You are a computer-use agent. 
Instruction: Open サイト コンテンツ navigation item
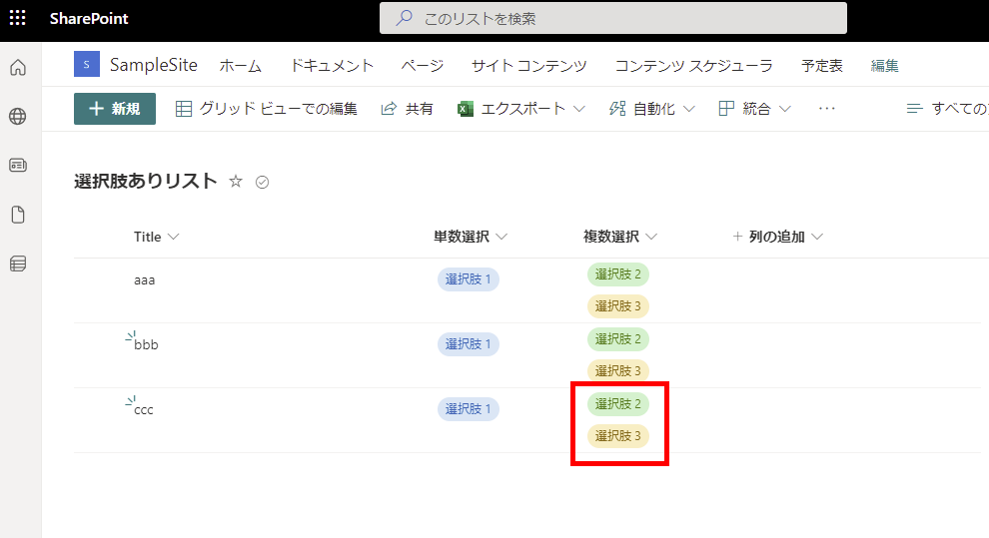click(529, 66)
